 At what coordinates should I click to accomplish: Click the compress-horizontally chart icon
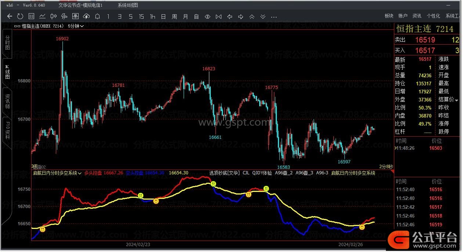tap(218, 16)
